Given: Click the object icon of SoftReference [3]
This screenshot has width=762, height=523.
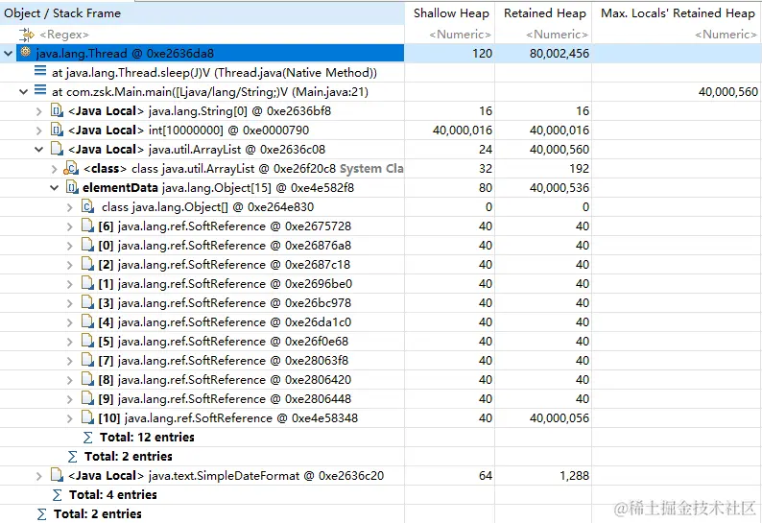Looking at the screenshot, I should click(x=87, y=302).
